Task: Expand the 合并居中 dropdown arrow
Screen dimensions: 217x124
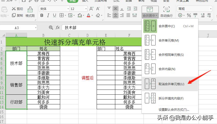Action: click(156, 16)
